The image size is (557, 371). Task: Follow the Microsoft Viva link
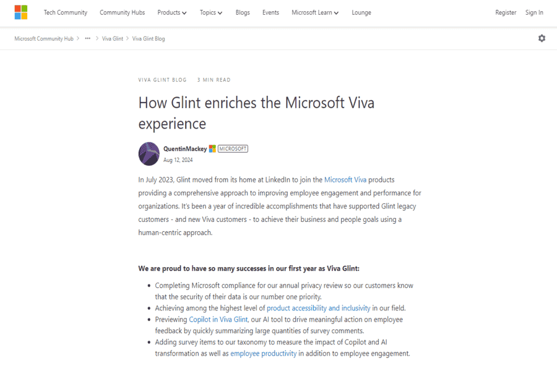(345, 180)
